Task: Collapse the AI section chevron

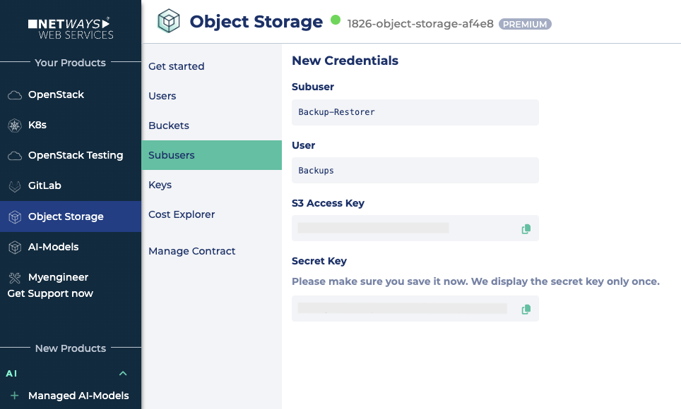Action: (x=123, y=373)
